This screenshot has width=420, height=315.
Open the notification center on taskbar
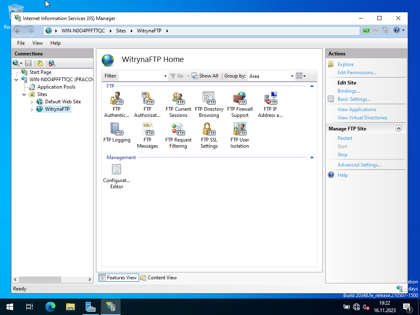click(x=407, y=307)
